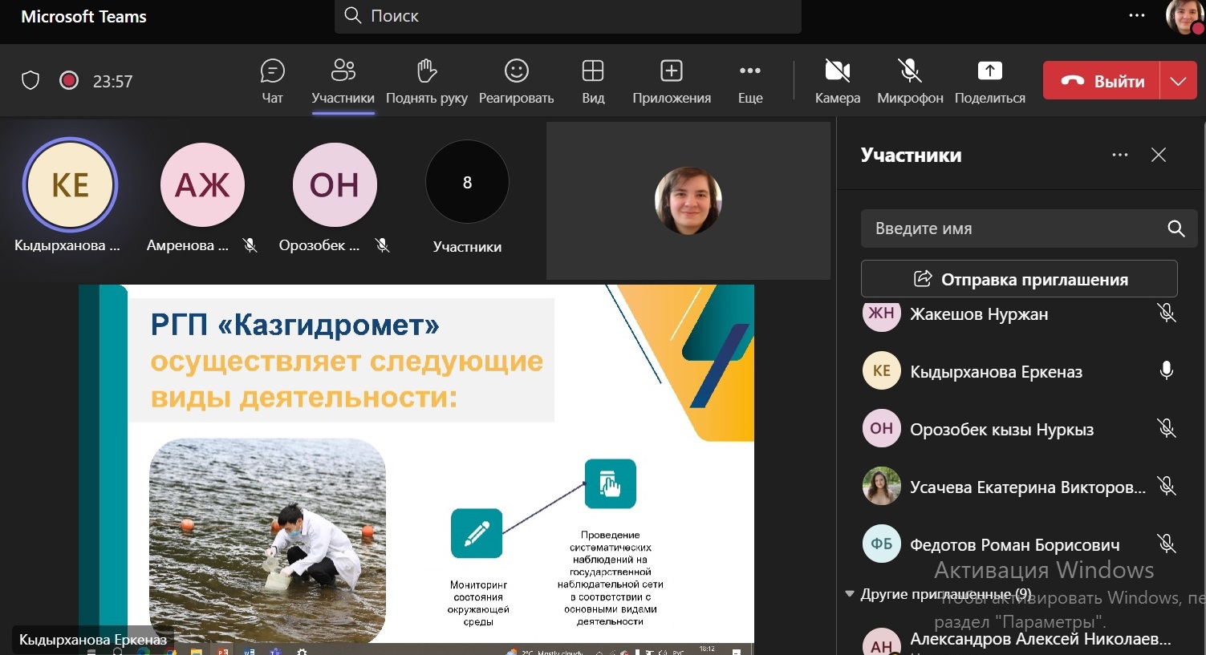This screenshot has width=1206, height=655.
Task: Click the red recording indicator
Action: pyautogui.click(x=69, y=80)
